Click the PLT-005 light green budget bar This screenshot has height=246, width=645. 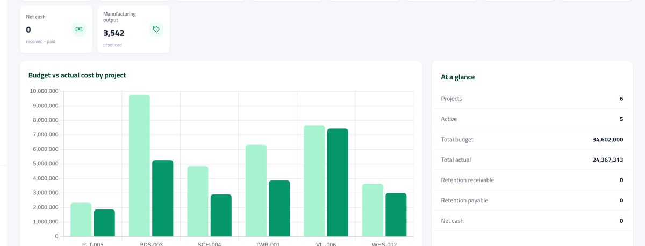[81, 220]
